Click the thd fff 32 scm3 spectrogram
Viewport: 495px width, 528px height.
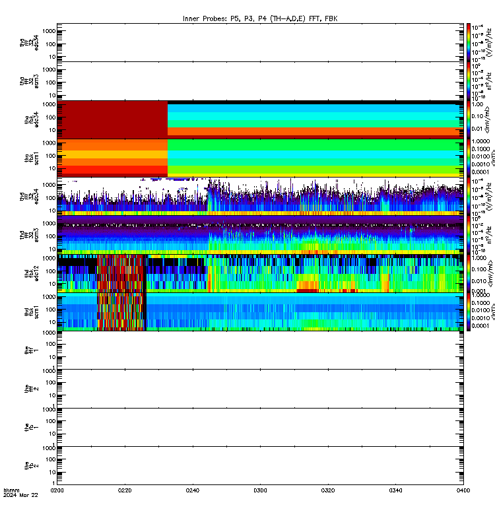(260, 235)
